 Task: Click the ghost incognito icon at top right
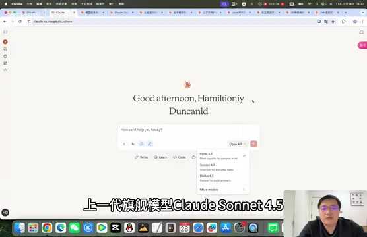(x=361, y=32)
